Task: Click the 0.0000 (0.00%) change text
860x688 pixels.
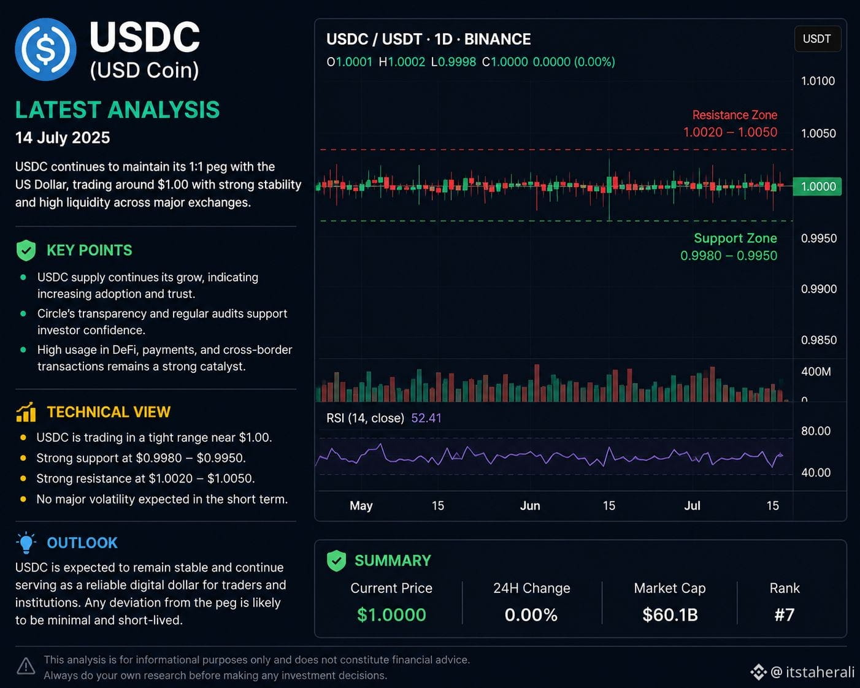Action: tap(574, 62)
